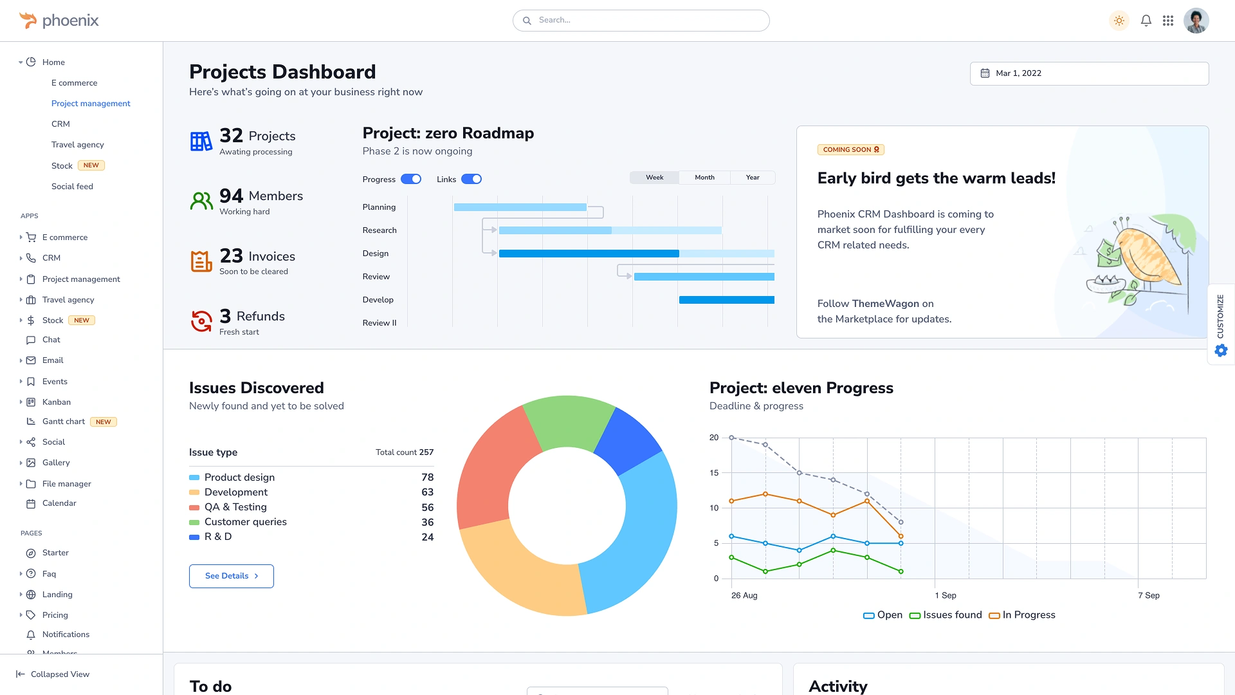The image size is (1235, 695).
Task: Click the Design progress bar in roadmap
Action: (x=589, y=254)
